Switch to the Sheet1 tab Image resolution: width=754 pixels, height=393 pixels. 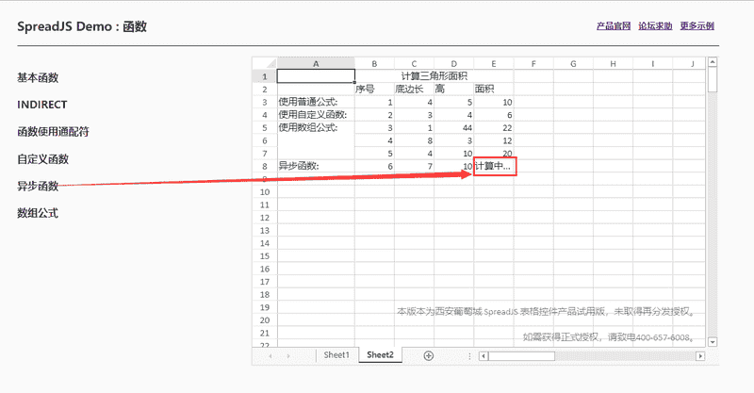pos(336,355)
